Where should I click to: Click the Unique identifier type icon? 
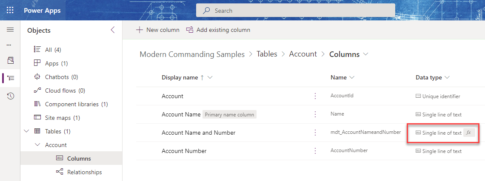click(x=418, y=96)
